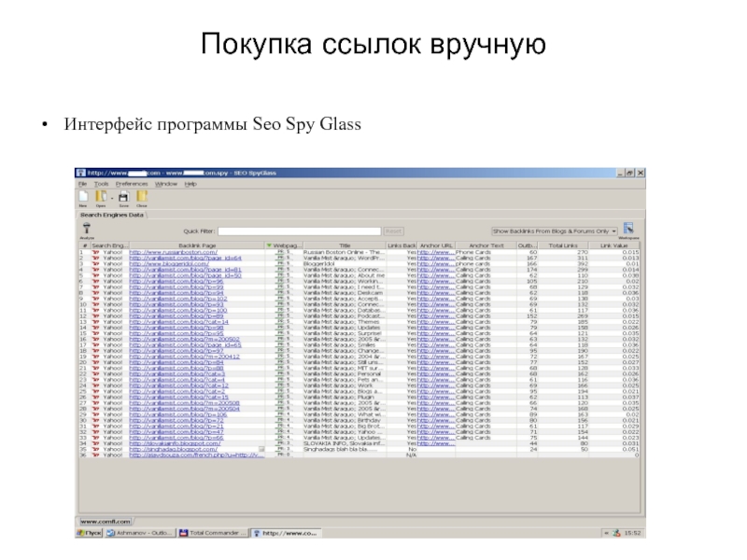Click the New project toolbar icon
The image size is (747, 560).
click(83, 197)
